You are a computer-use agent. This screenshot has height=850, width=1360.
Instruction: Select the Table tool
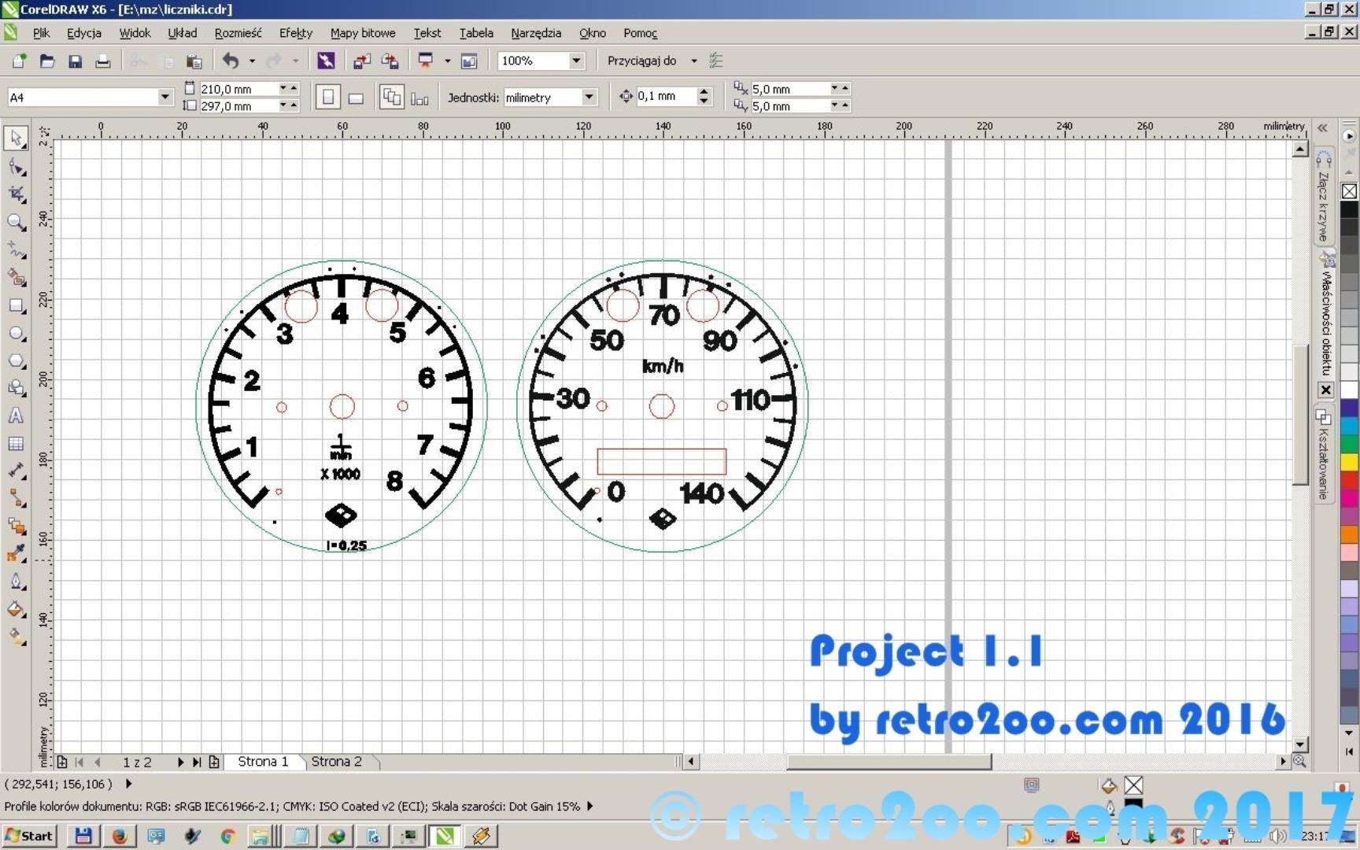click(x=16, y=444)
